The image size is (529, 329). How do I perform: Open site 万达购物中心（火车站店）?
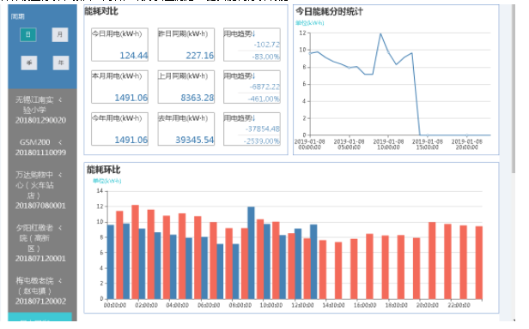click(40, 190)
